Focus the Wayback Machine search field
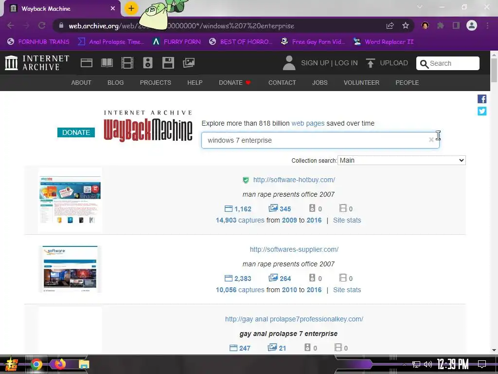The height and width of the screenshot is (374, 498). click(320, 140)
